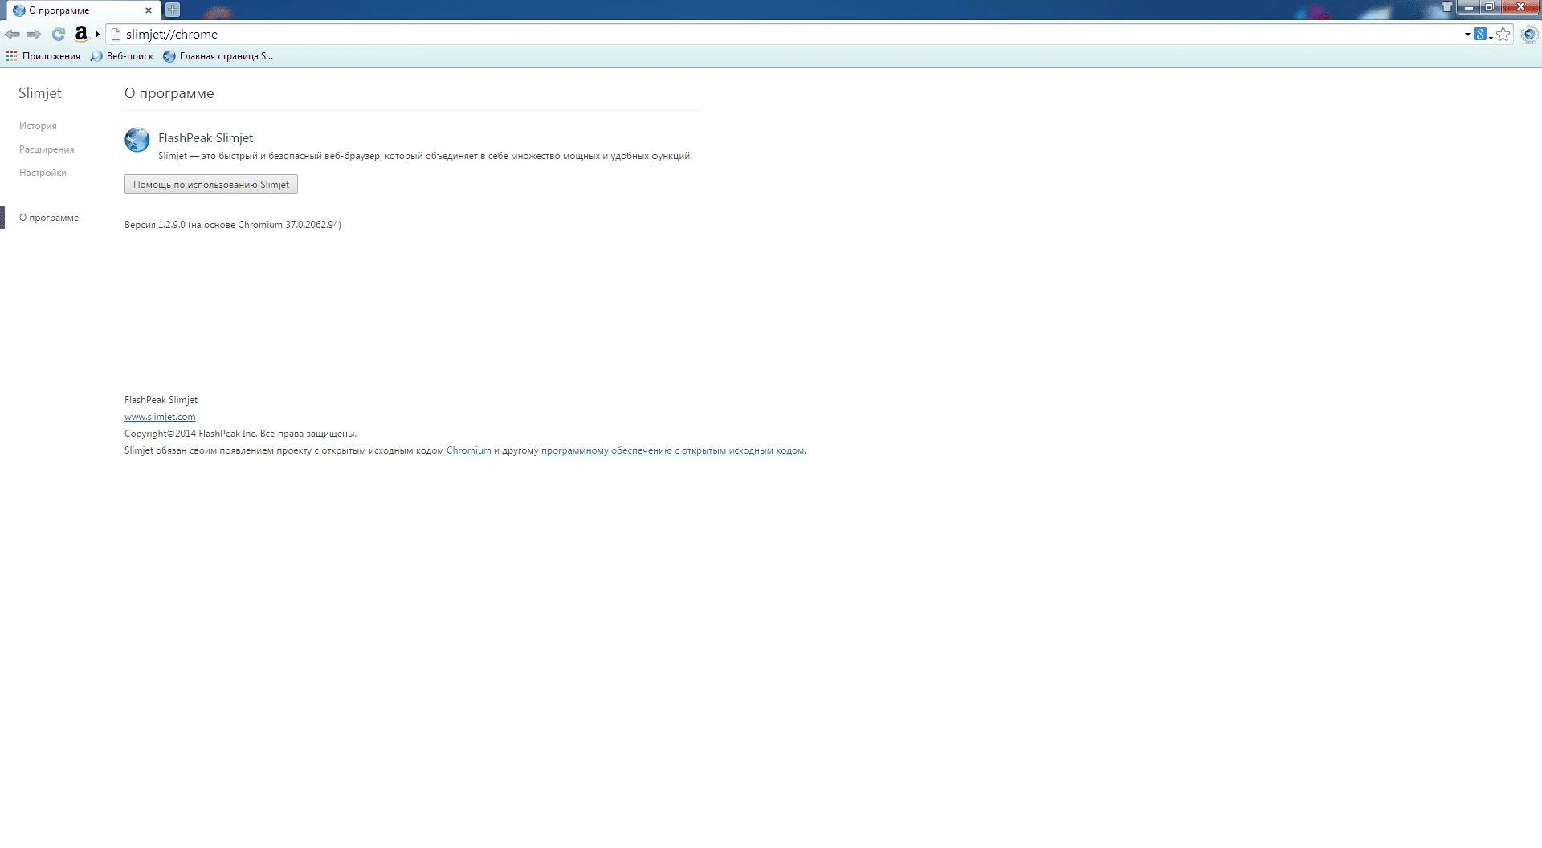Click the FlashPeak Slimjet title heading
Viewport: 1542px width, 848px height.
[x=206, y=138]
